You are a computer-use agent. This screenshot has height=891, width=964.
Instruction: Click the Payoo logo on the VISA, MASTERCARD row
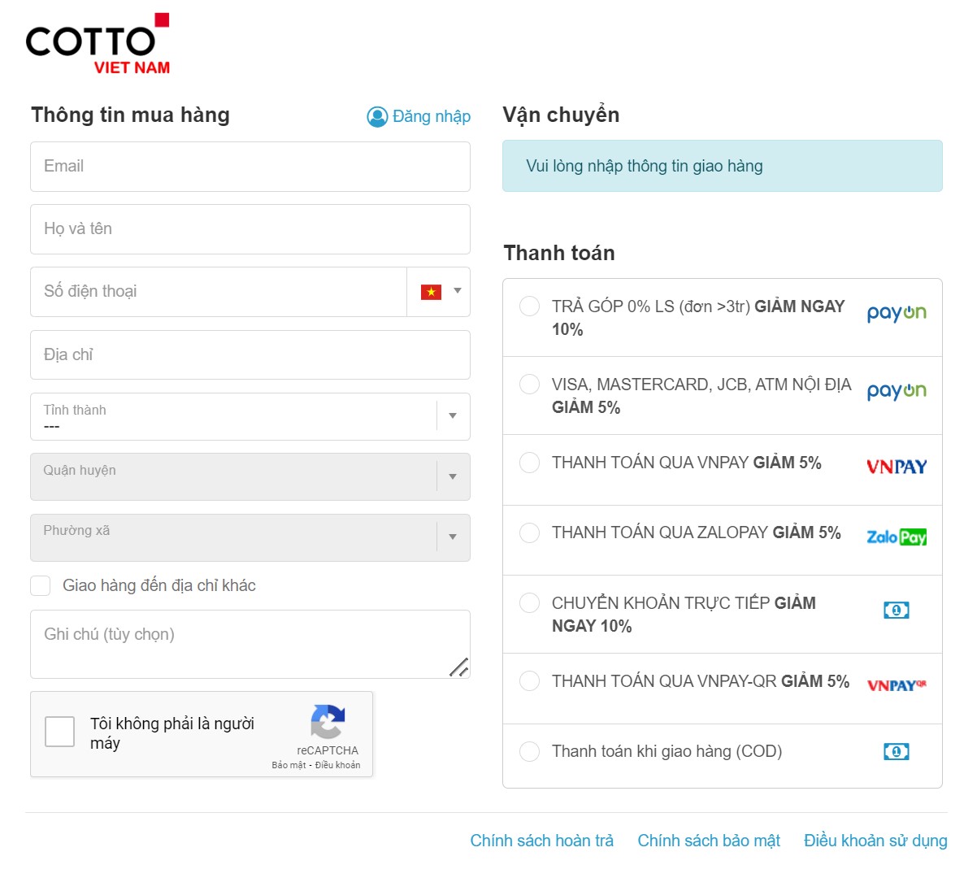(897, 391)
